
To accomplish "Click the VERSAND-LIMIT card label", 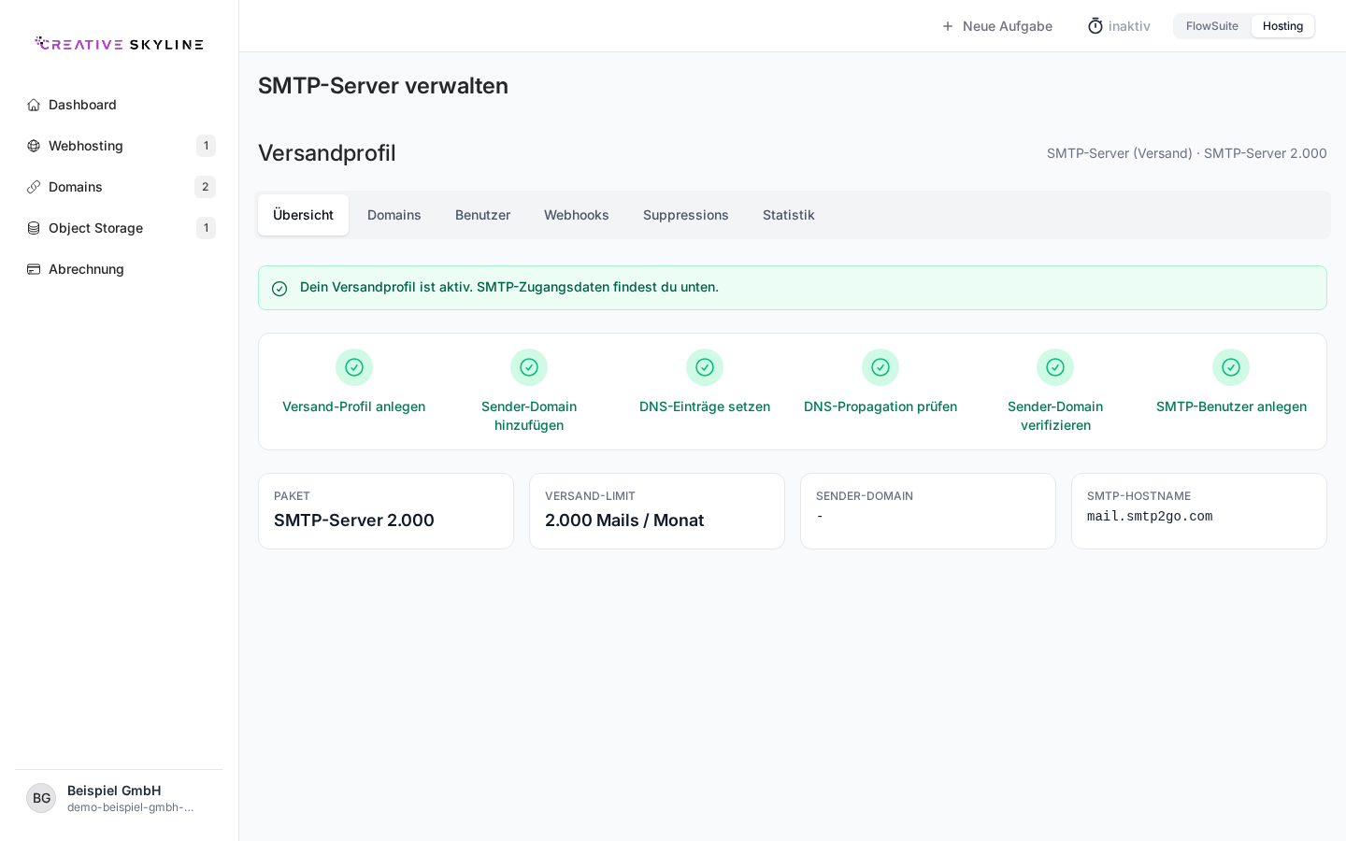I will pos(590,496).
